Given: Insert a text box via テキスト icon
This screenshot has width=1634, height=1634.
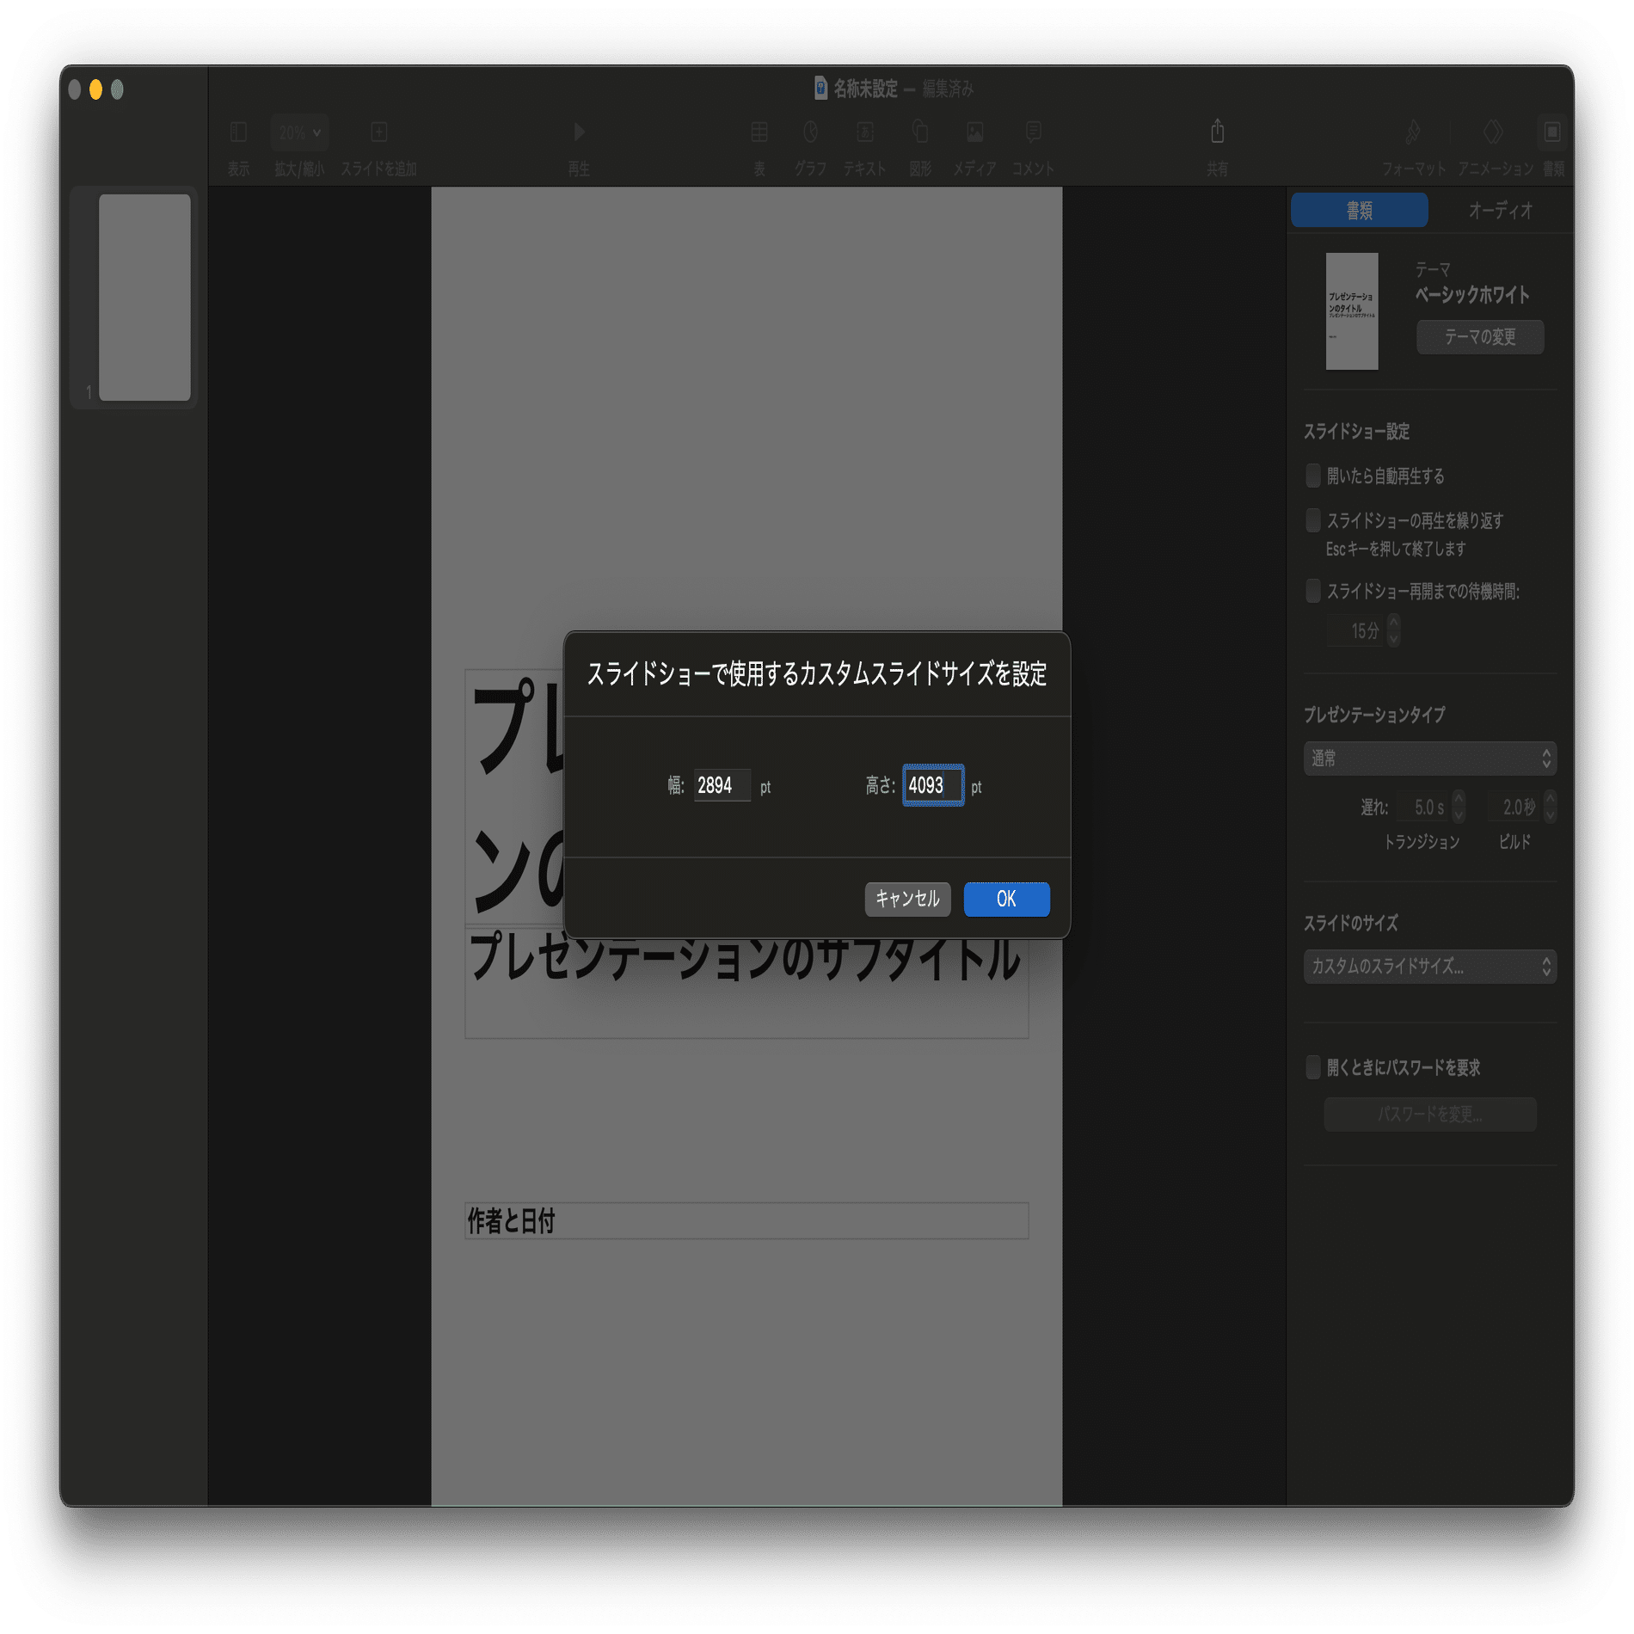Looking at the screenshot, I should point(864,132).
